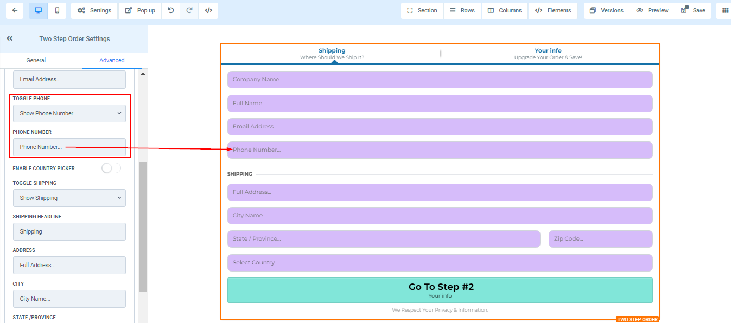Click the State / Province form field
Screen dimensions: 731x323
[x=384, y=239]
